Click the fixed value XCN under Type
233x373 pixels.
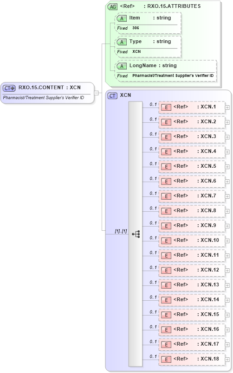tap(136, 51)
